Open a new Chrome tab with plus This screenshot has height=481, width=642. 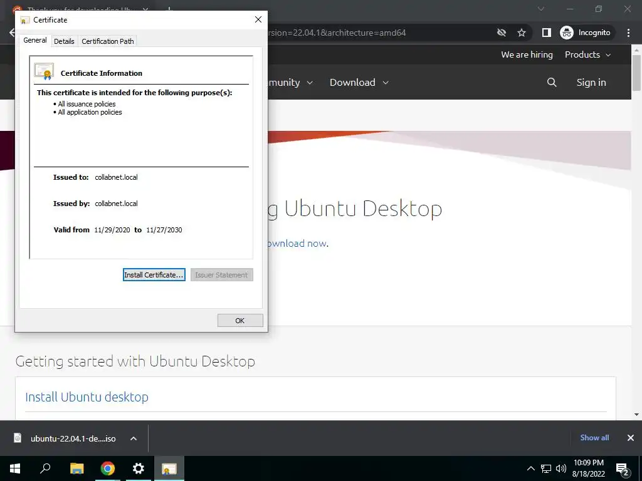click(x=169, y=8)
